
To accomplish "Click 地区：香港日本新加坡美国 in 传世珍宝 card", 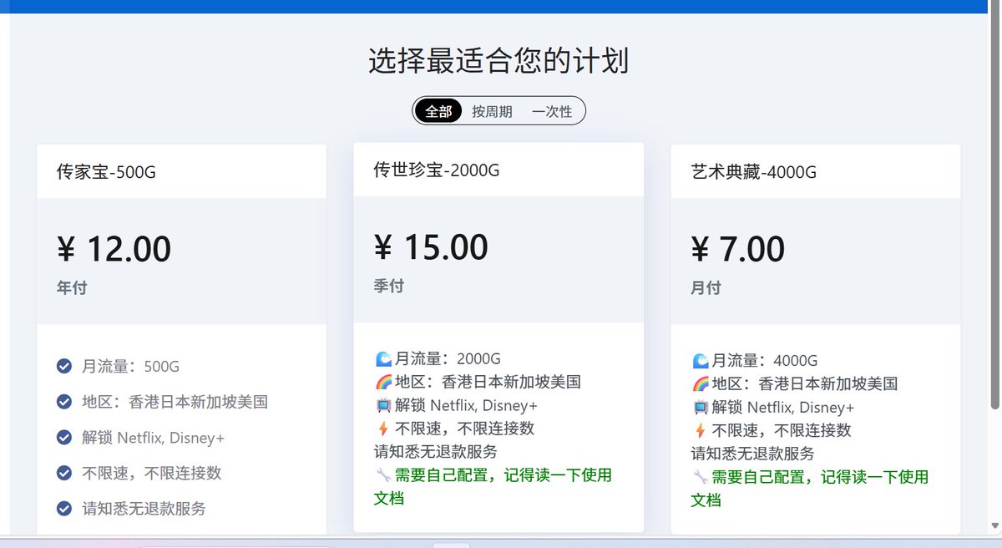I will tap(488, 383).
